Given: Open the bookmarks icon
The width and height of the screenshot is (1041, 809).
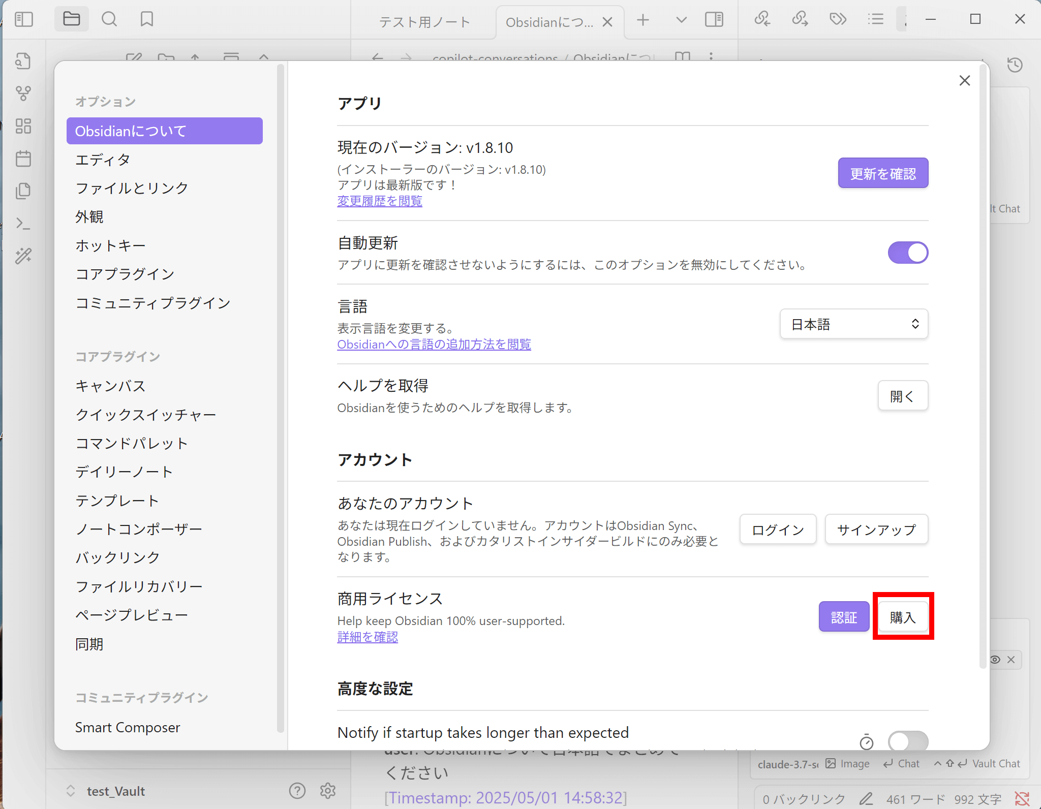Looking at the screenshot, I should pyautogui.click(x=147, y=19).
